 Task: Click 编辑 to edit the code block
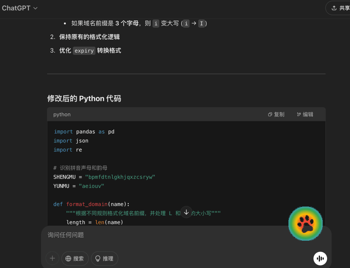(305, 114)
